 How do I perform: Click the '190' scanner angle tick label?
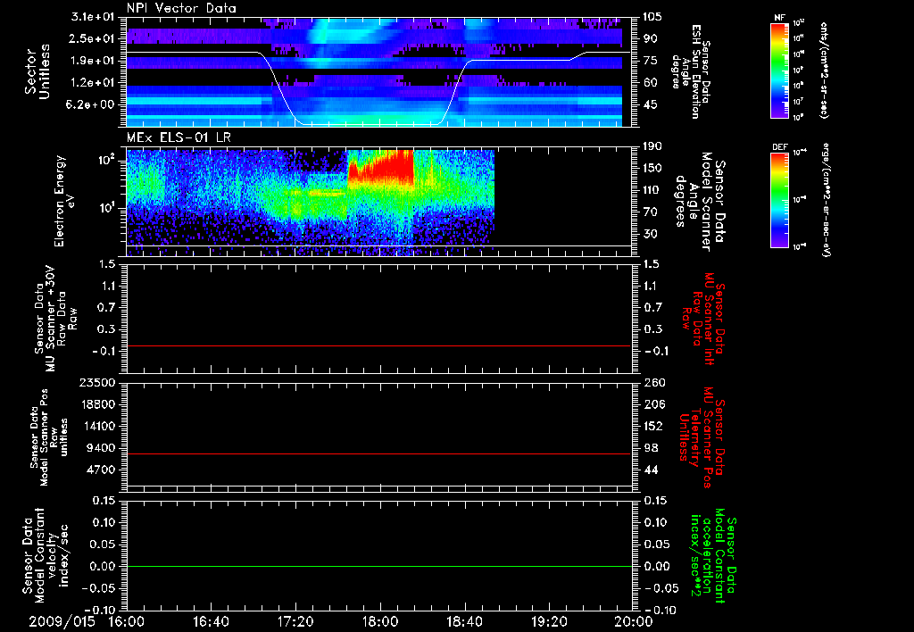pyautogui.click(x=652, y=146)
